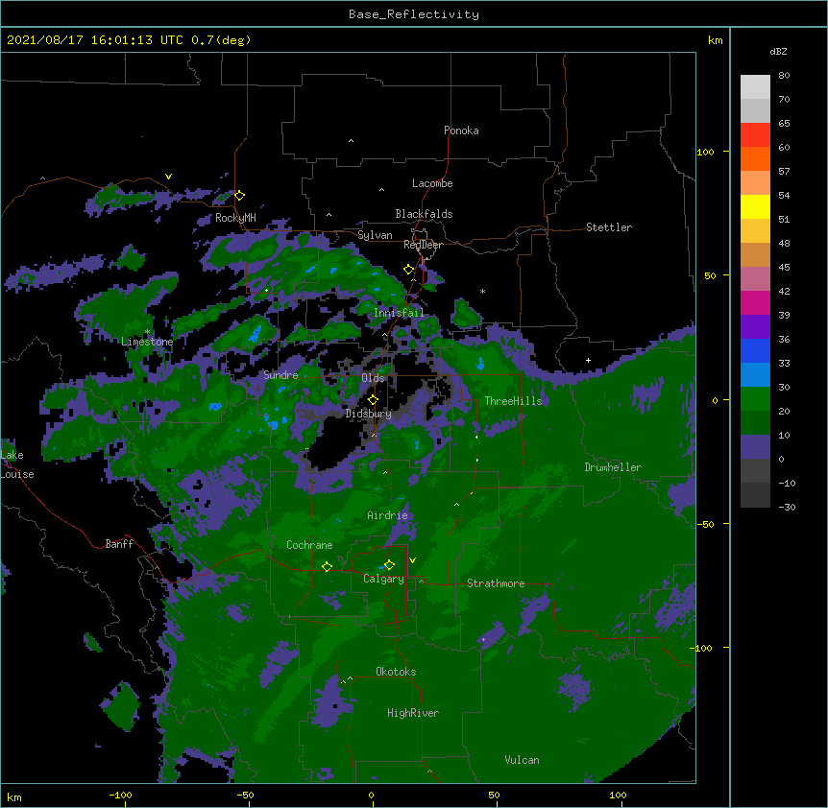828x808 pixels.
Task: Click the Cochrane town label
Action: coord(309,545)
